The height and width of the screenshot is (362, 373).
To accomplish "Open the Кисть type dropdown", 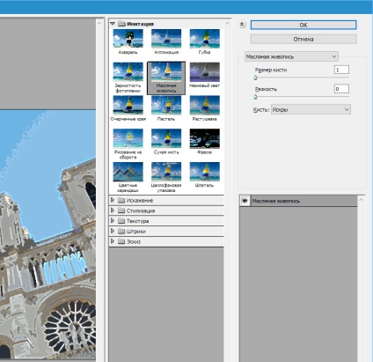I will (311, 109).
